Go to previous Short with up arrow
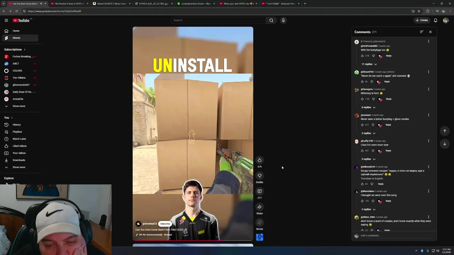Image resolution: width=454 pixels, height=255 pixels. click(444, 131)
